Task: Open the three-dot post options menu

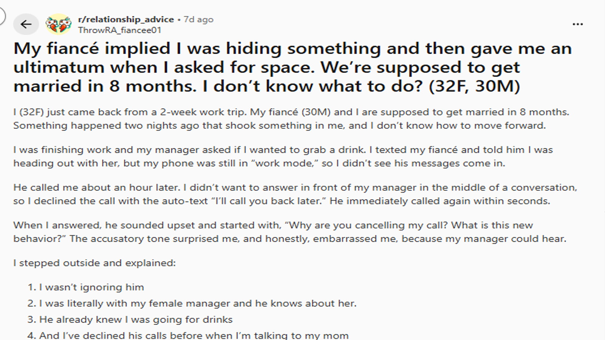Action: (x=577, y=25)
